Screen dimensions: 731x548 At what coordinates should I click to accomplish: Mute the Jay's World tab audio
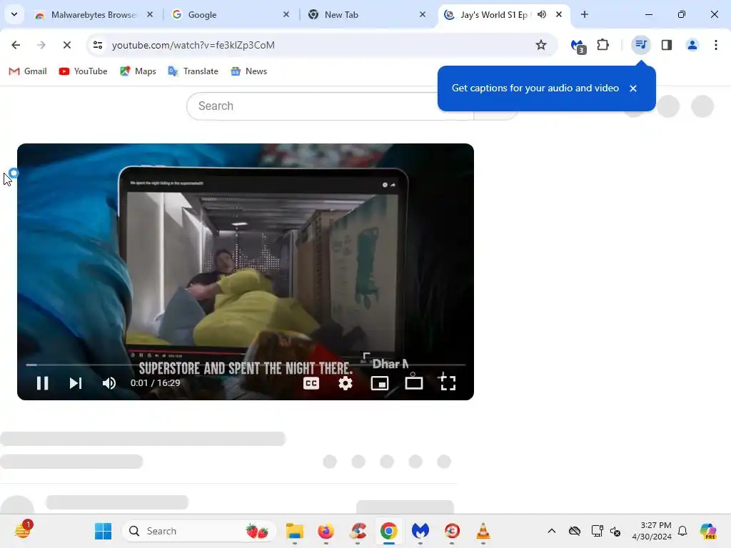(x=541, y=14)
